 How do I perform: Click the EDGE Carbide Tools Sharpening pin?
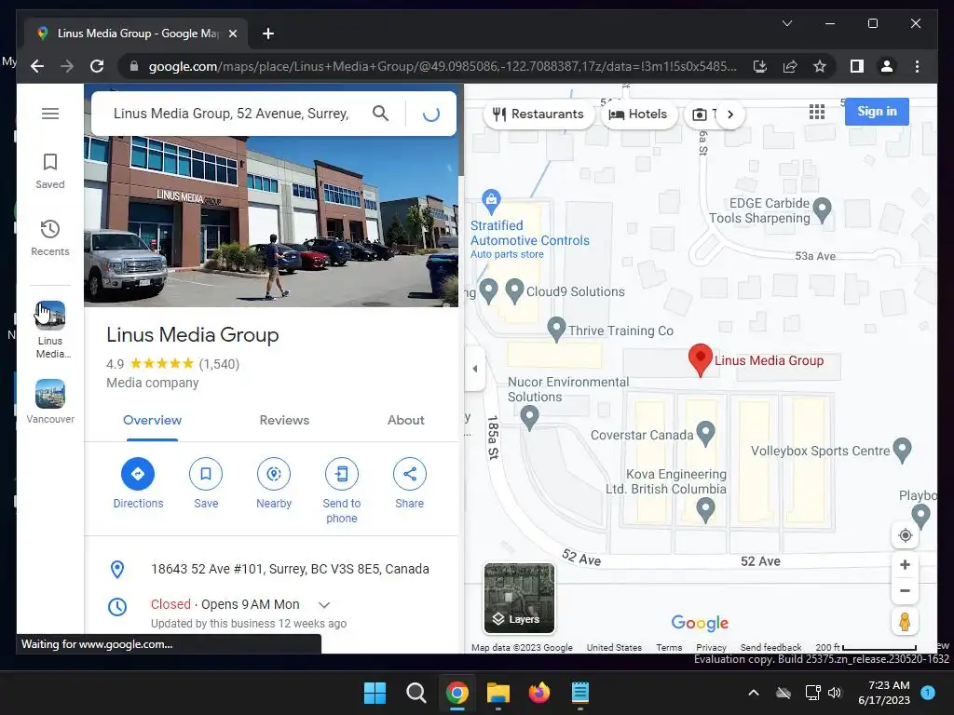[823, 209]
